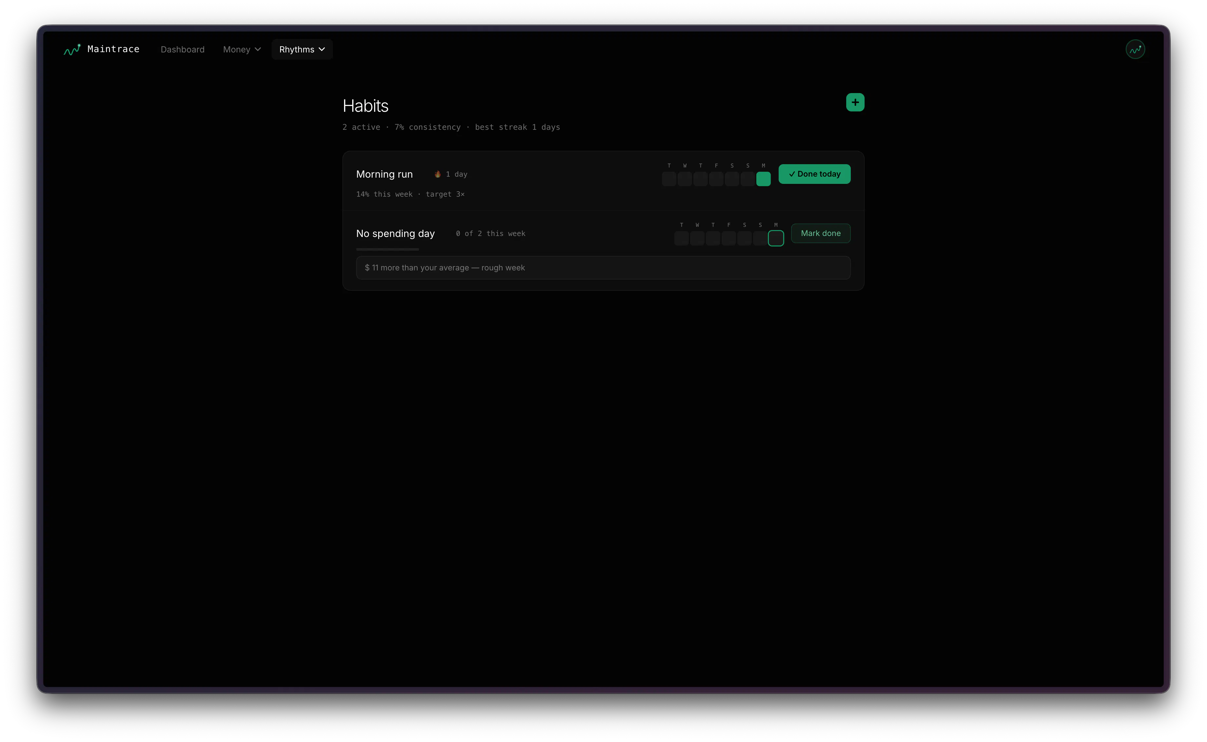Screen dimensions: 1207x742
Task: Toggle first Tuesday square for Morning run
Action: [669, 179]
